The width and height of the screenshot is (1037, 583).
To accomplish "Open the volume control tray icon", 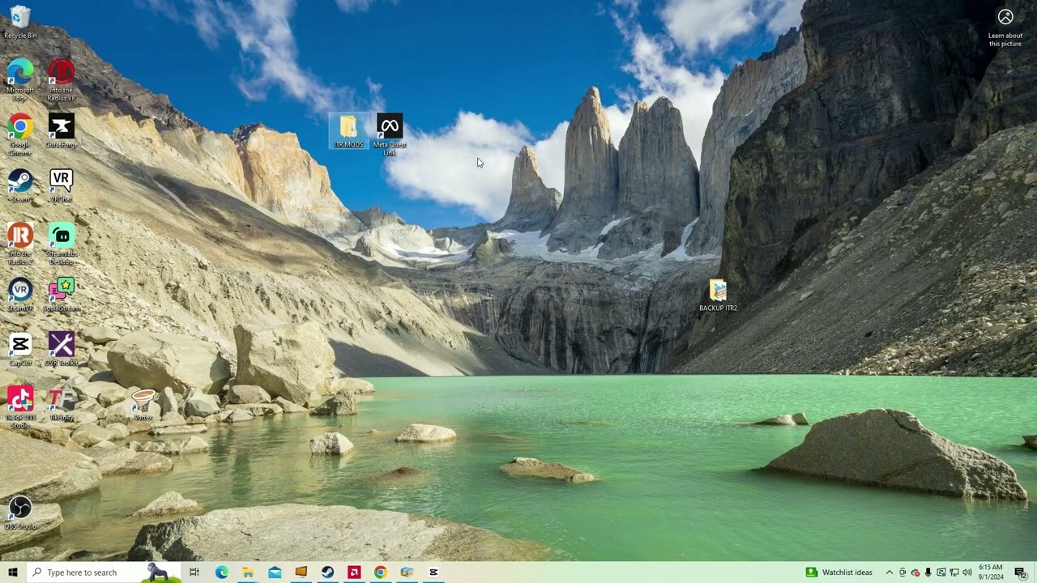I will tap(967, 572).
